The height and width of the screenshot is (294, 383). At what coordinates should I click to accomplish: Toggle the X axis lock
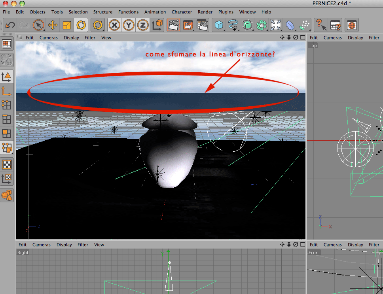pos(114,25)
